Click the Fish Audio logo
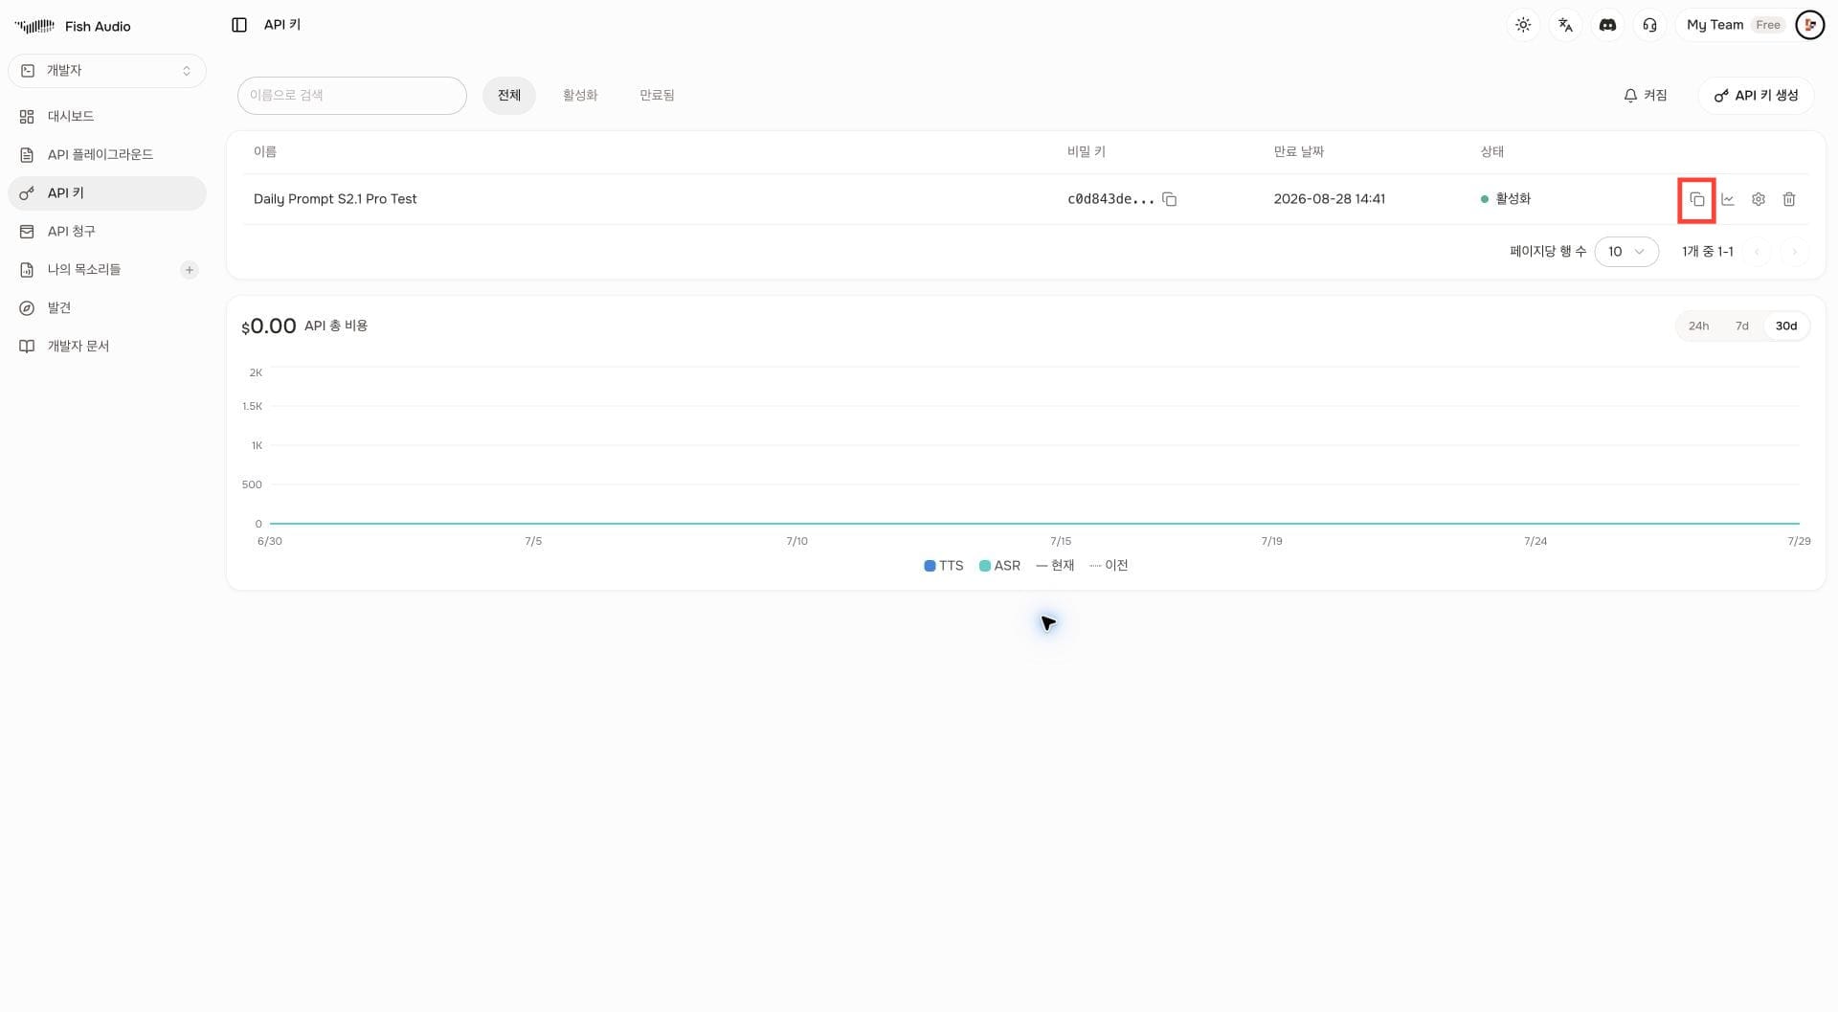Image resolution: width=1838 pixels, height=1012 pixels. click(73, 26)
